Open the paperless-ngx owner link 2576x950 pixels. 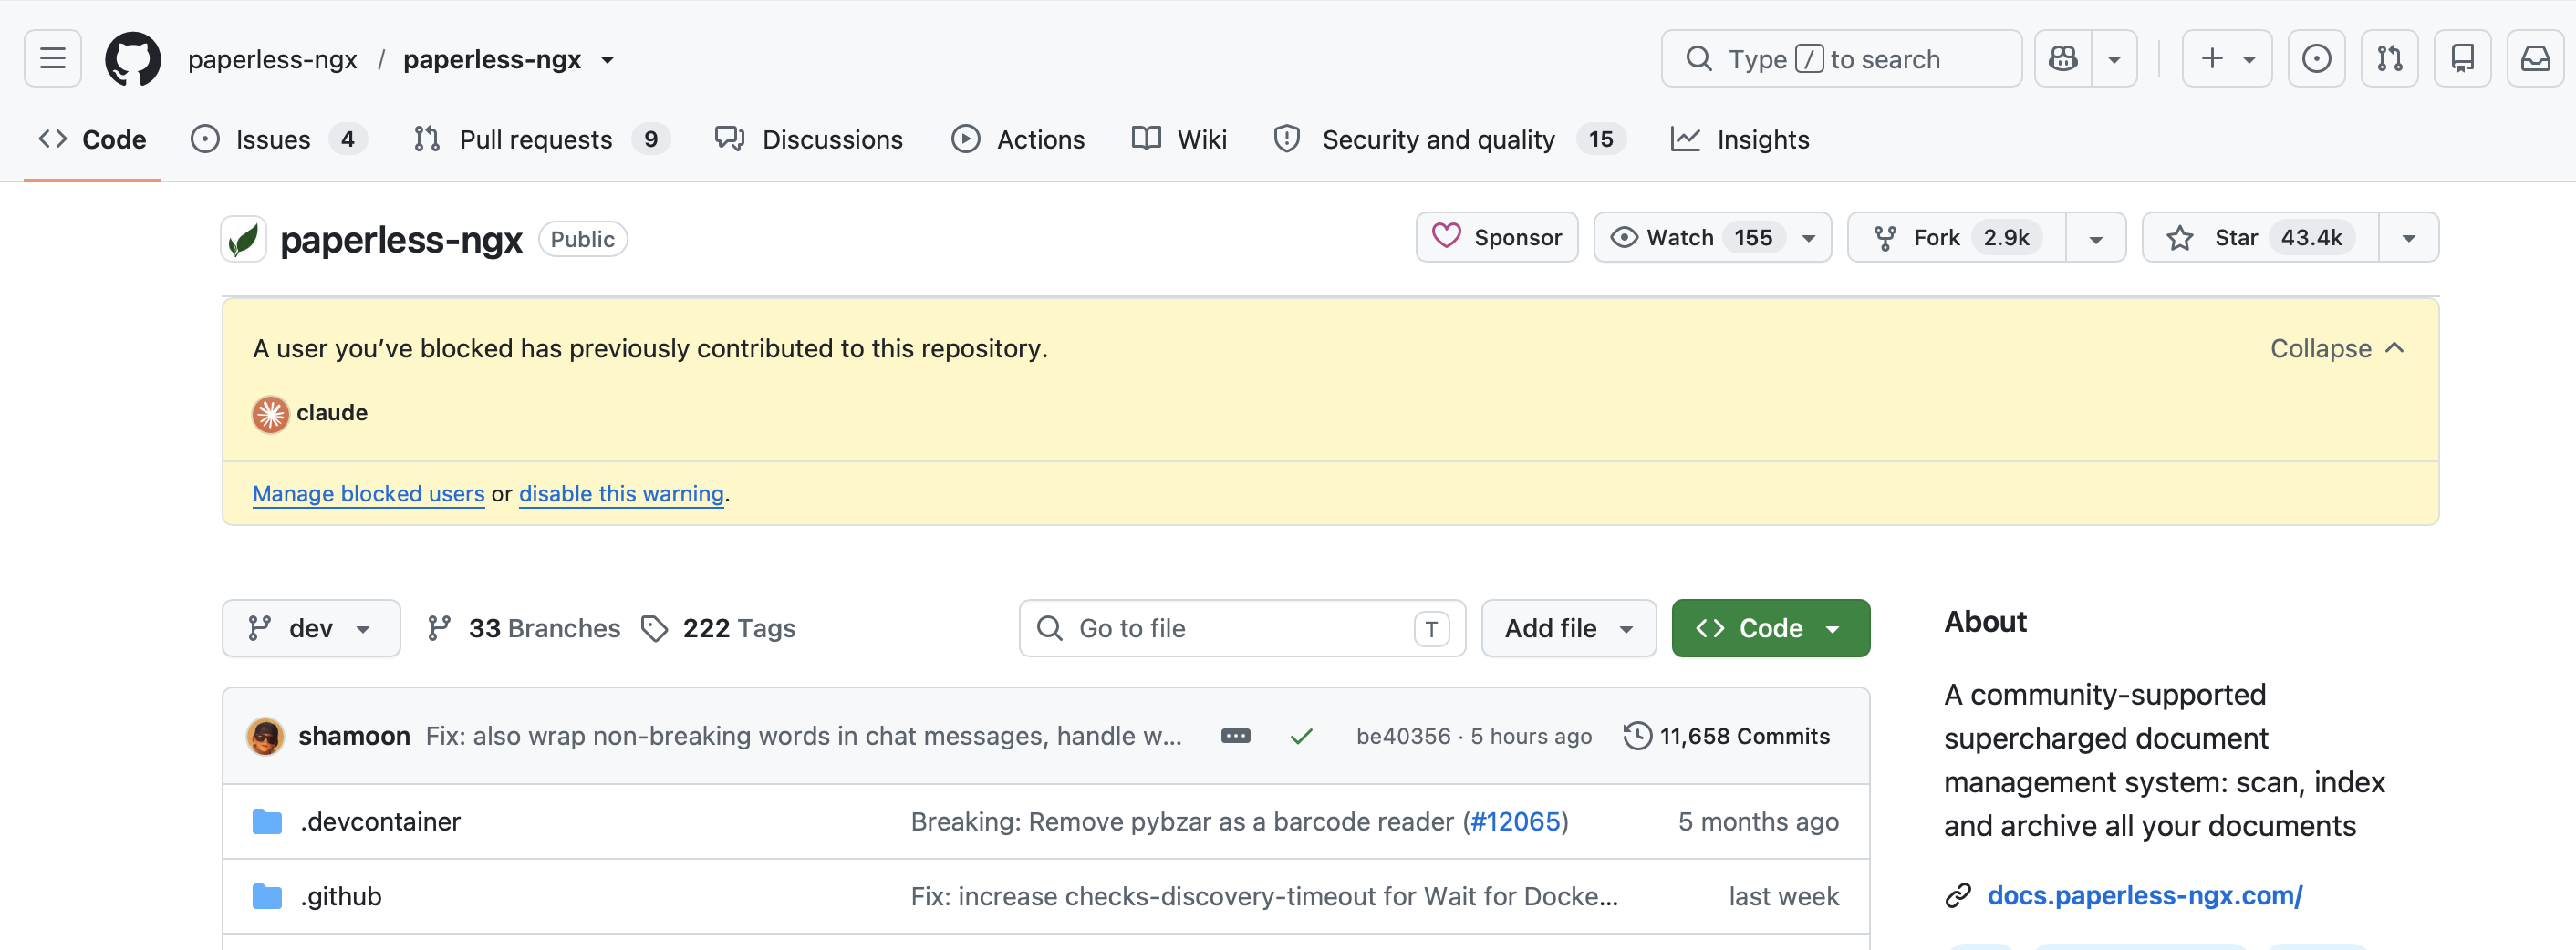pos(272,60)
